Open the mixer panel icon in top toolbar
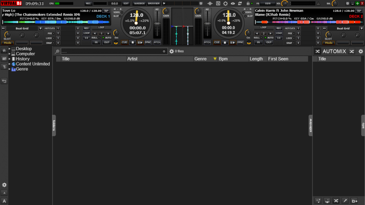Viewport: 365px width, 205px height. 218,4
